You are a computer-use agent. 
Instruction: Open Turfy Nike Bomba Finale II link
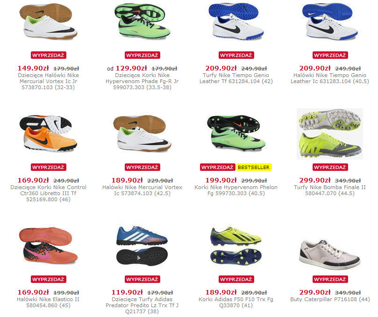[330, 190]
